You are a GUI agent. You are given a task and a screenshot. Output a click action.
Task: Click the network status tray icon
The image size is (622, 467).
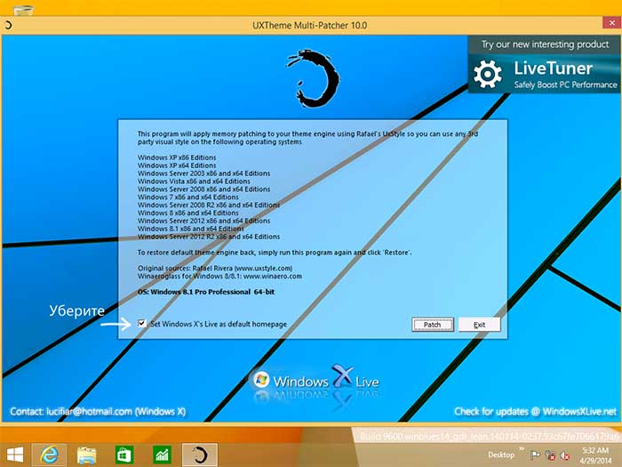coord(550,455)
